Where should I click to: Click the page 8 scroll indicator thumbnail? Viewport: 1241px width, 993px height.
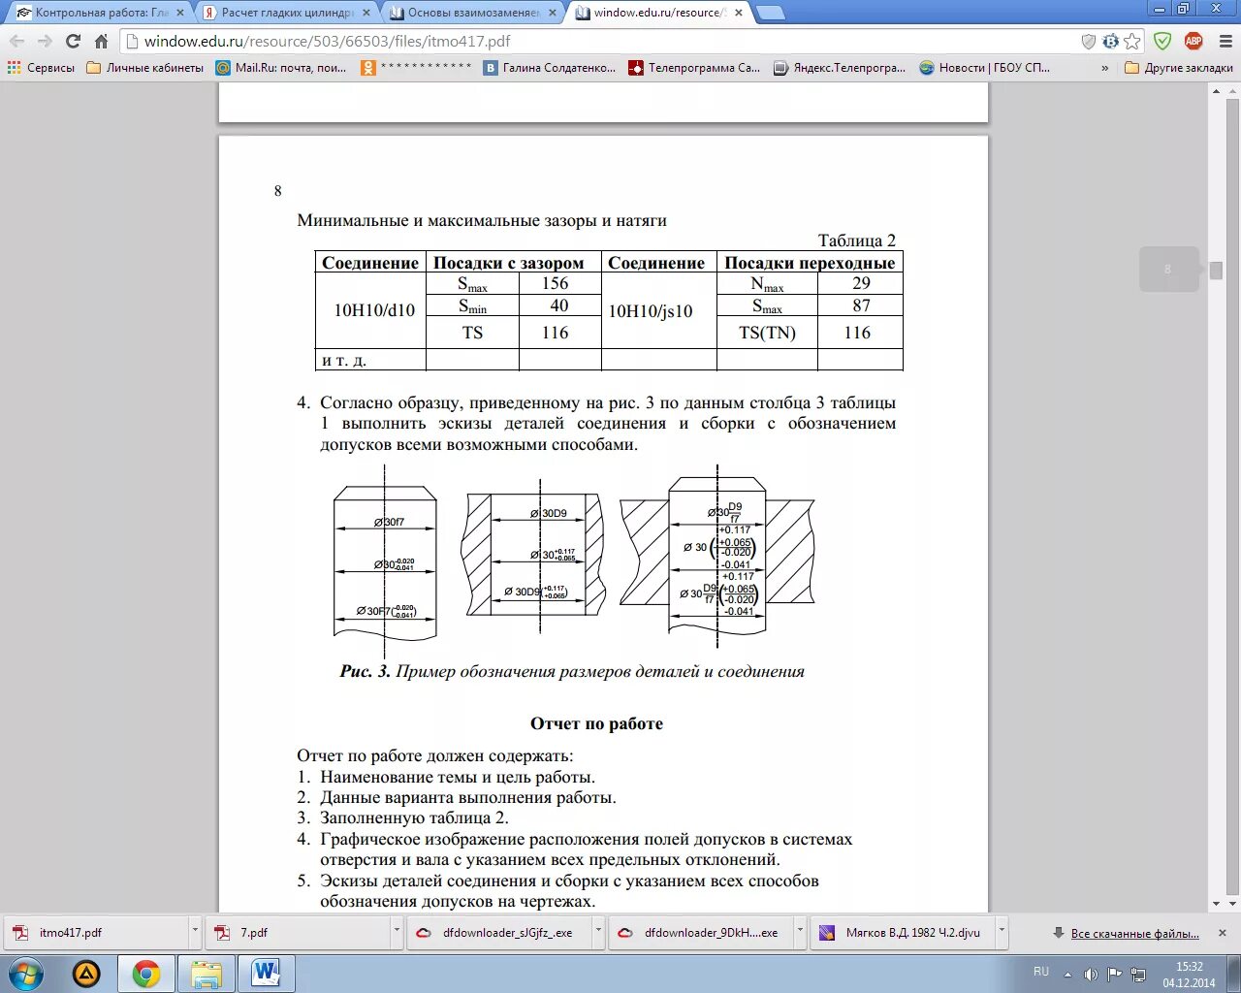pos(1167,270)
